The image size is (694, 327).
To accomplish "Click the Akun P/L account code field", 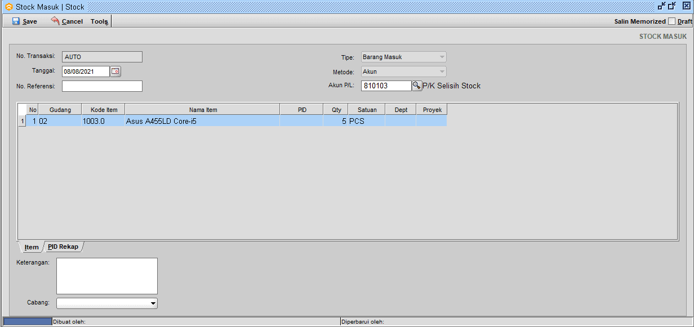I will [x=386, y=86].
